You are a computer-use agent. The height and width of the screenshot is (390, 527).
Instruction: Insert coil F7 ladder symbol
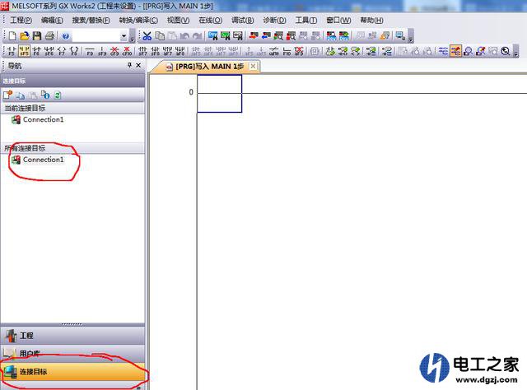click(x=62, y=51)
